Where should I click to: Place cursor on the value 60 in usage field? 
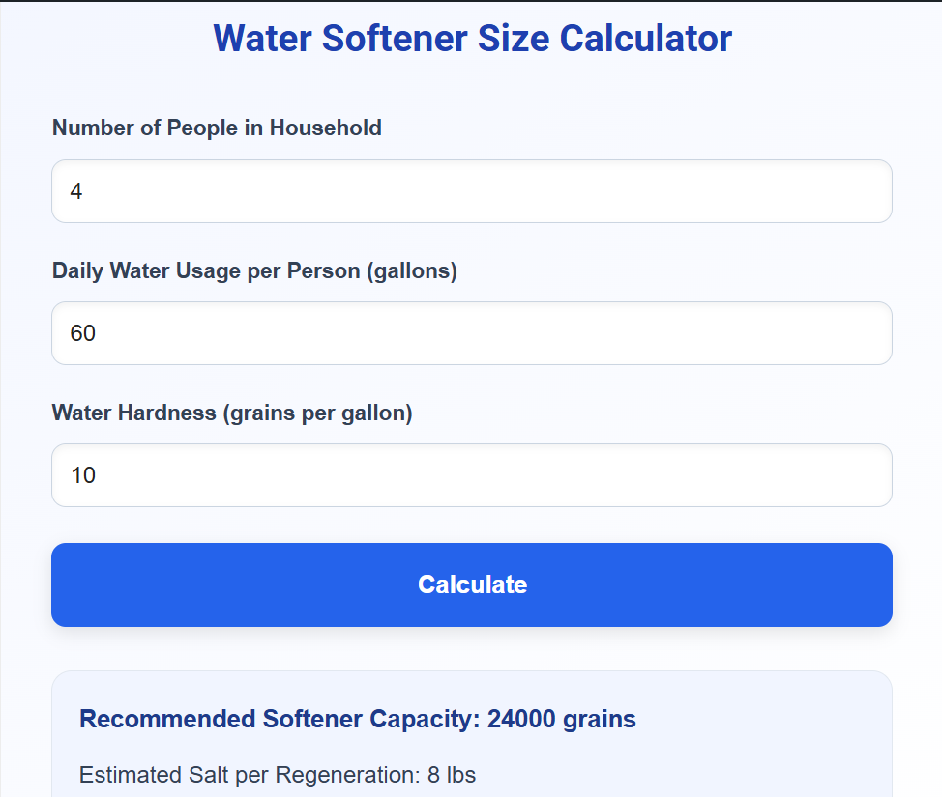pyautogui.click(x=83, y=333)
